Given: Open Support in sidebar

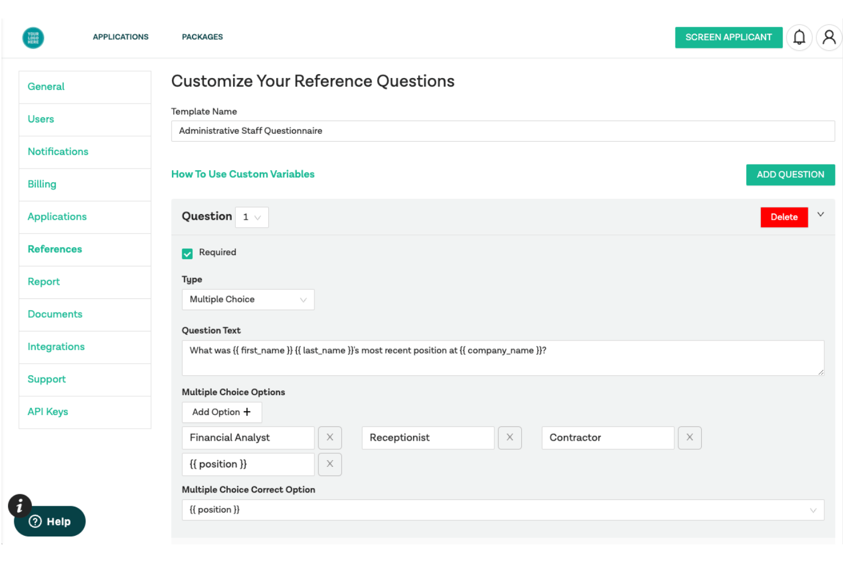Looking at the screenshot, I should coord(85,379).
